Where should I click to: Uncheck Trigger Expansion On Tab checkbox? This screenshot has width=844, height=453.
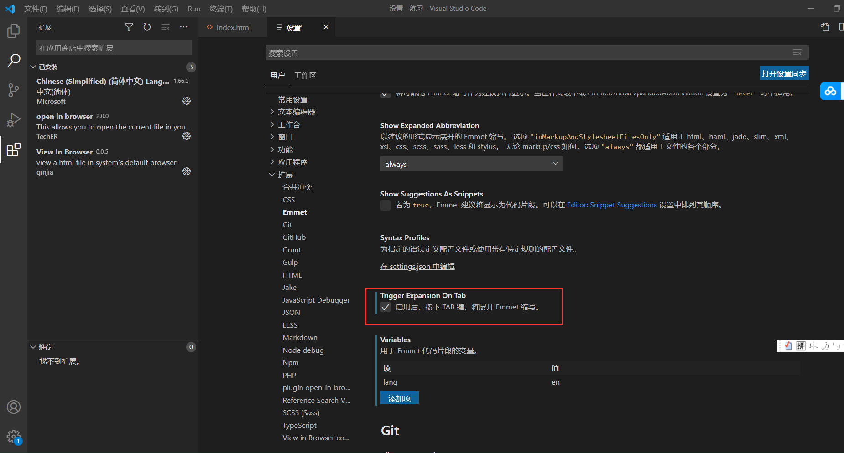pos(386,307)
